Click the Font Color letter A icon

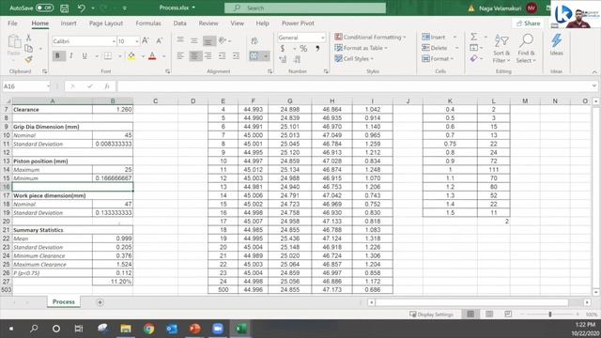pyautogui.click(x=152, y=56)
